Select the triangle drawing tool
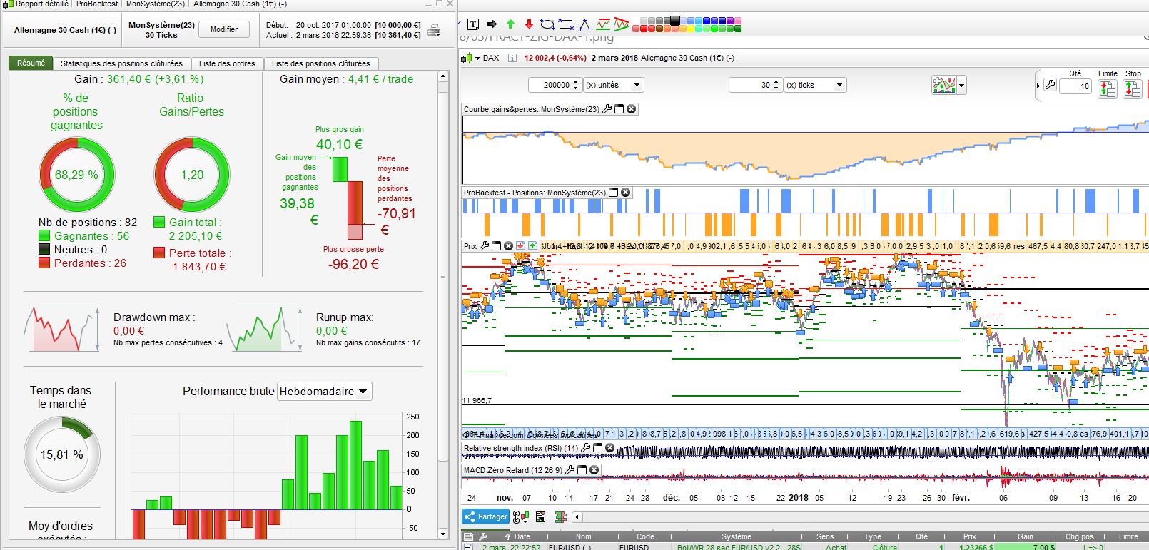This screenshot has height=550, width=1149. coord(584,24)
